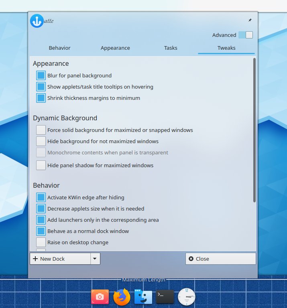Viewport: 287px width, 308px height.
Task: Open the Tasks tab
Action: [x=171, y=48]
